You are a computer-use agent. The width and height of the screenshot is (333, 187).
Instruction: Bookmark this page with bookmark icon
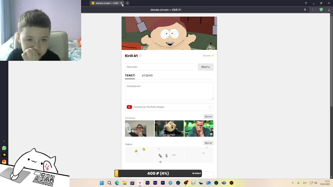[305, 10]
